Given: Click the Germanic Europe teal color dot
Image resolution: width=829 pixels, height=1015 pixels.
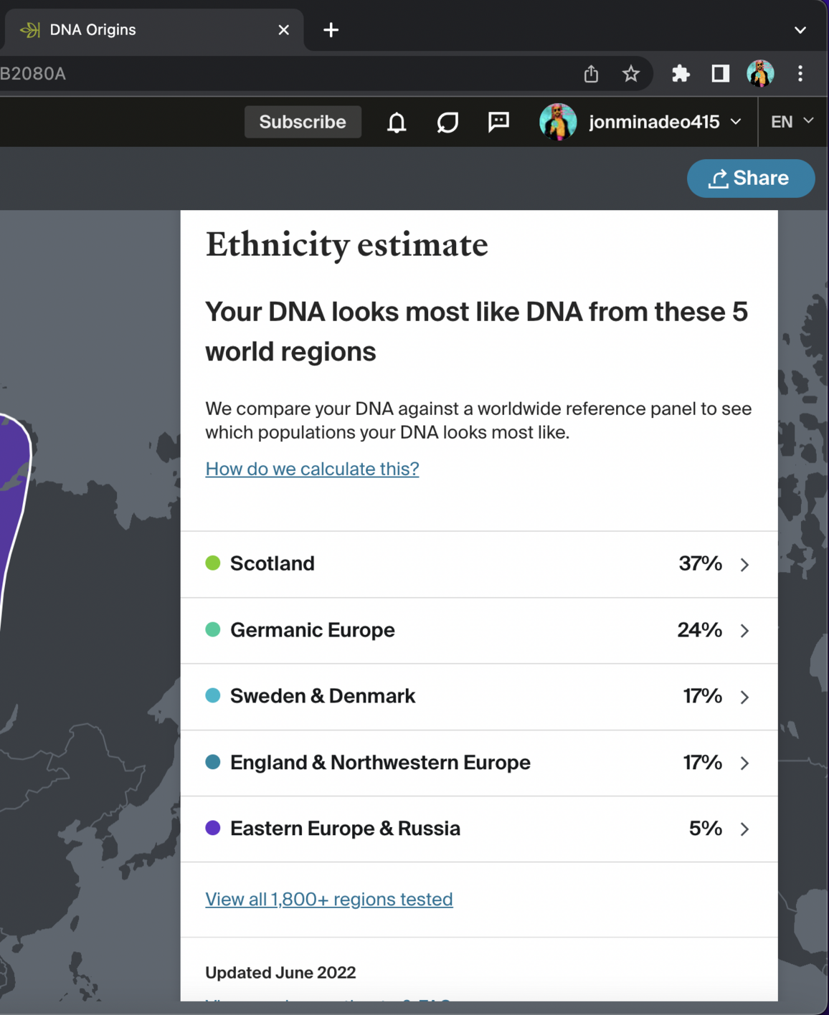Looking at the screenshot, I should [x=213, y=629].
